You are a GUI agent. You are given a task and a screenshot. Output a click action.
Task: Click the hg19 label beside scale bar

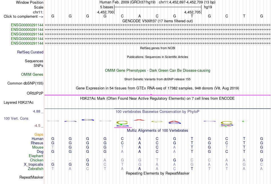208,7
